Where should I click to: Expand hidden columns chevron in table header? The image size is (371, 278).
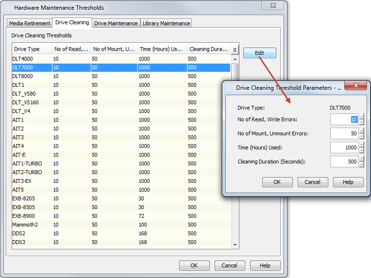[x=235, y=49]
